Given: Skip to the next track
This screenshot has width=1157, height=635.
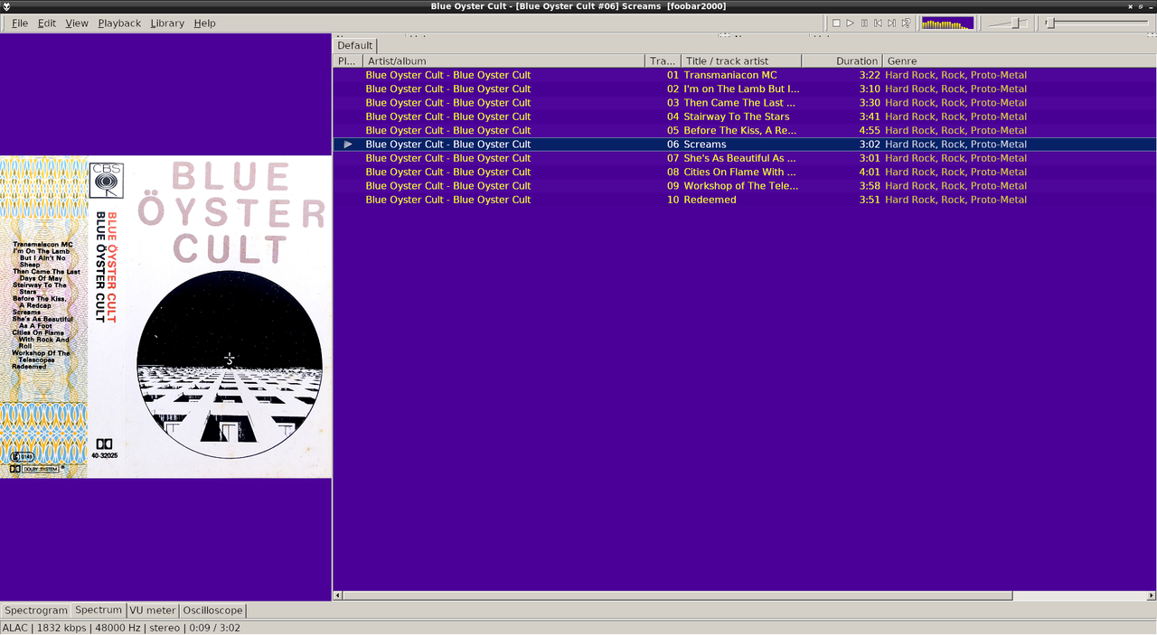Looking at the screenshot, I should tap(892, 23).
